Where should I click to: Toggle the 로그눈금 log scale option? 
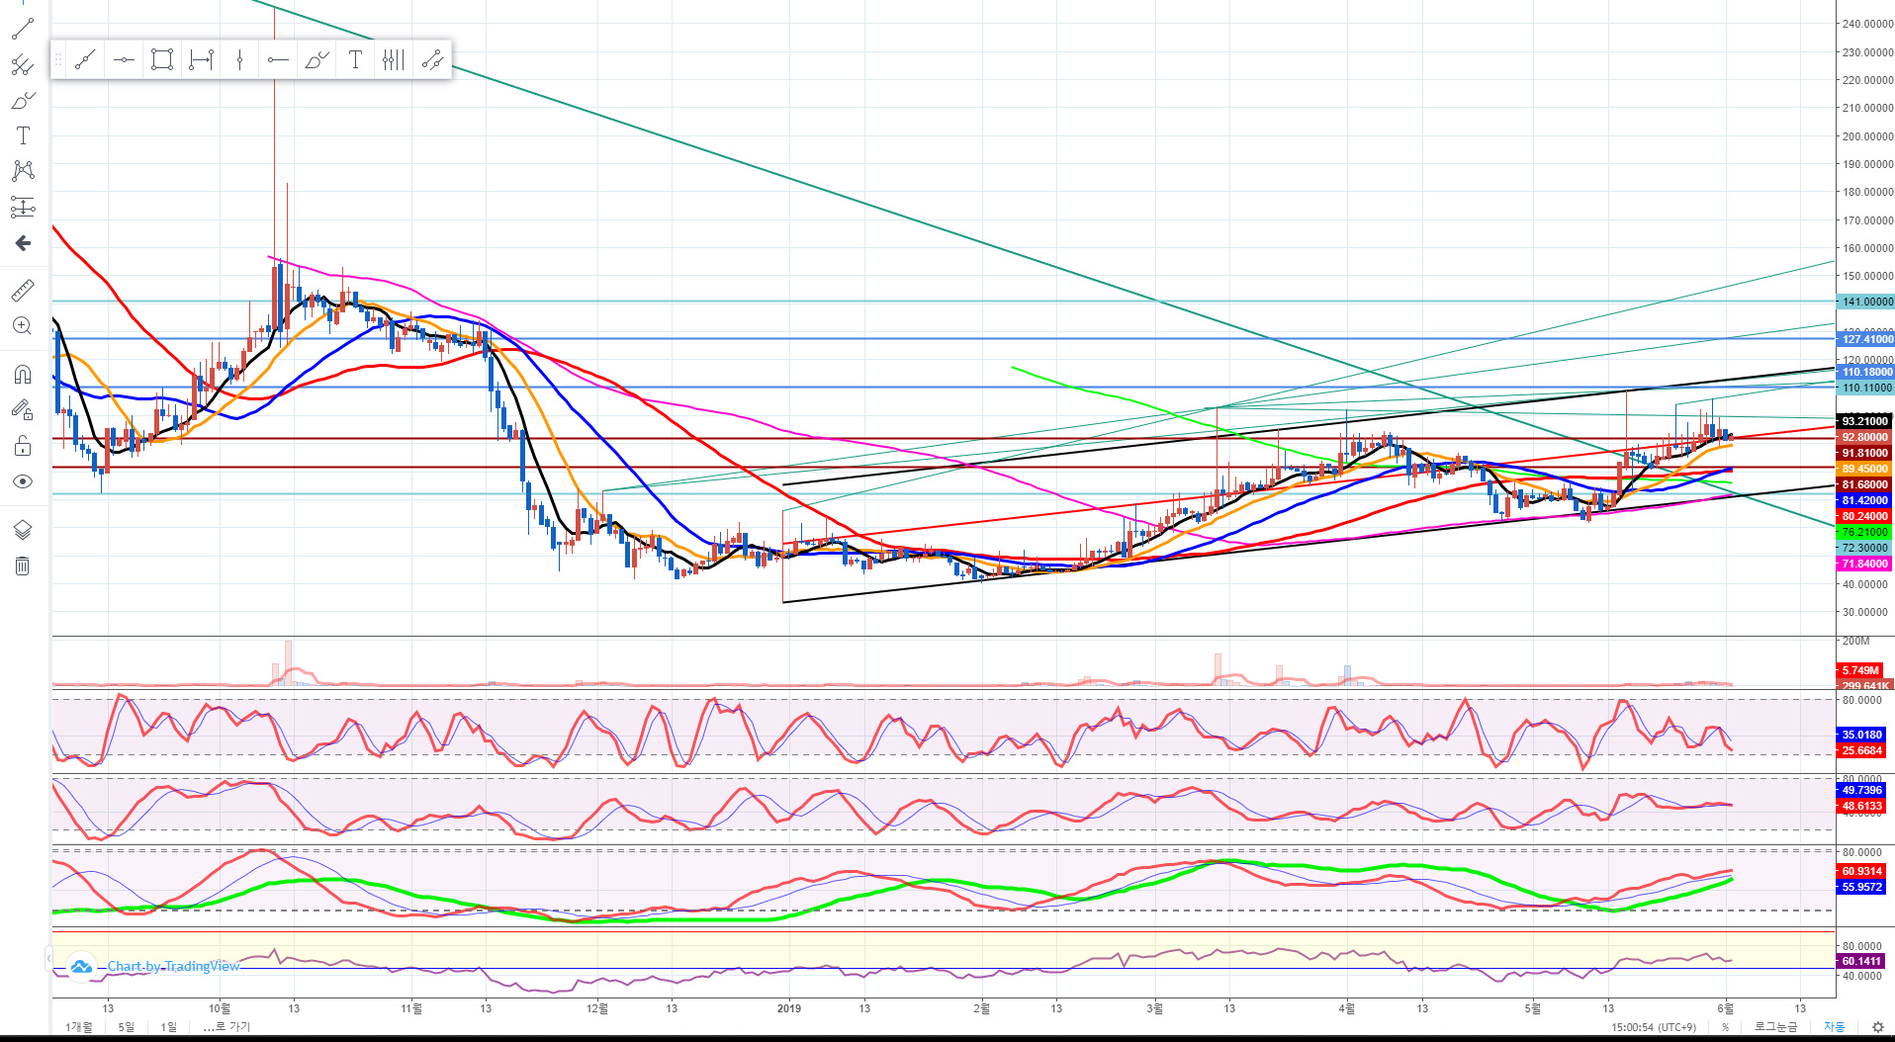click(1775, 1027)
